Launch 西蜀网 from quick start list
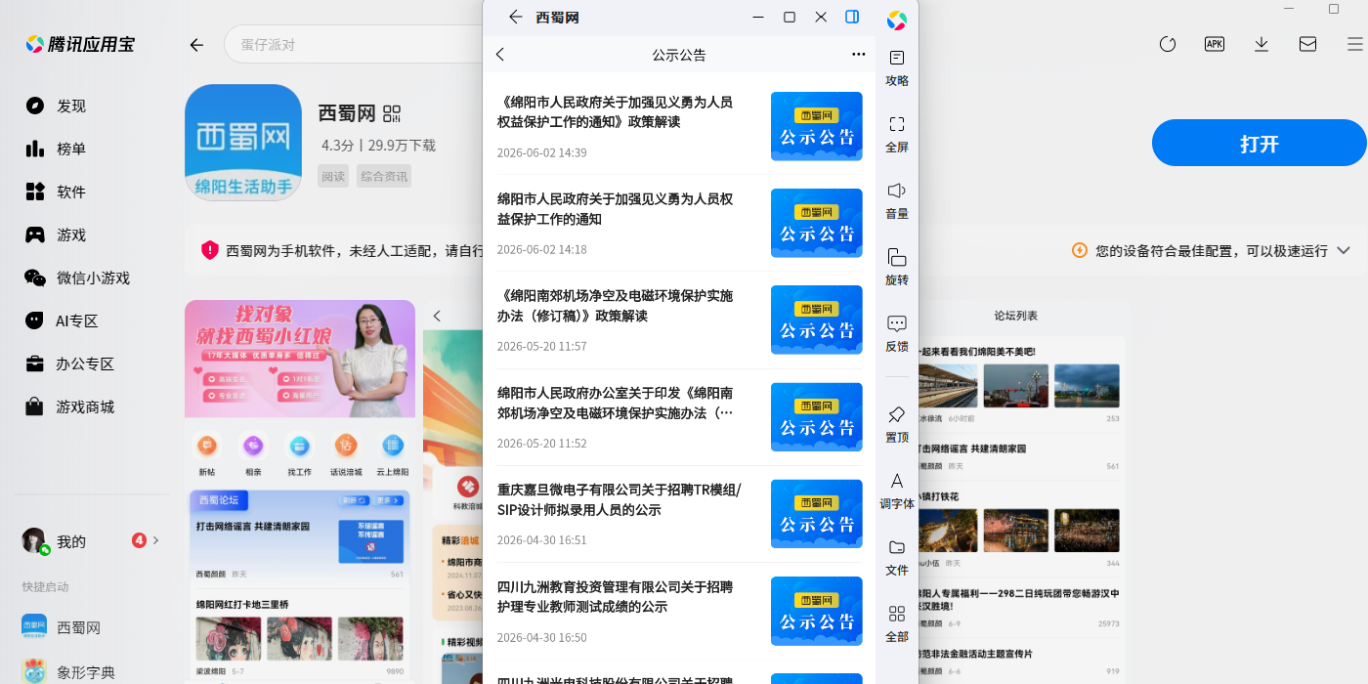 [x=61, y=627]
